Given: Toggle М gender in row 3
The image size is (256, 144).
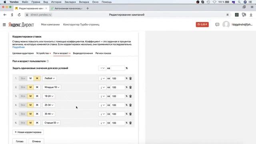Looking at the screenshot, I should point(30,96).
